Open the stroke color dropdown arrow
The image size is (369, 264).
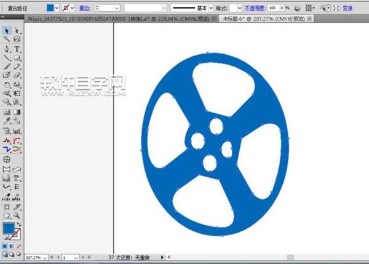click(72, 8)
